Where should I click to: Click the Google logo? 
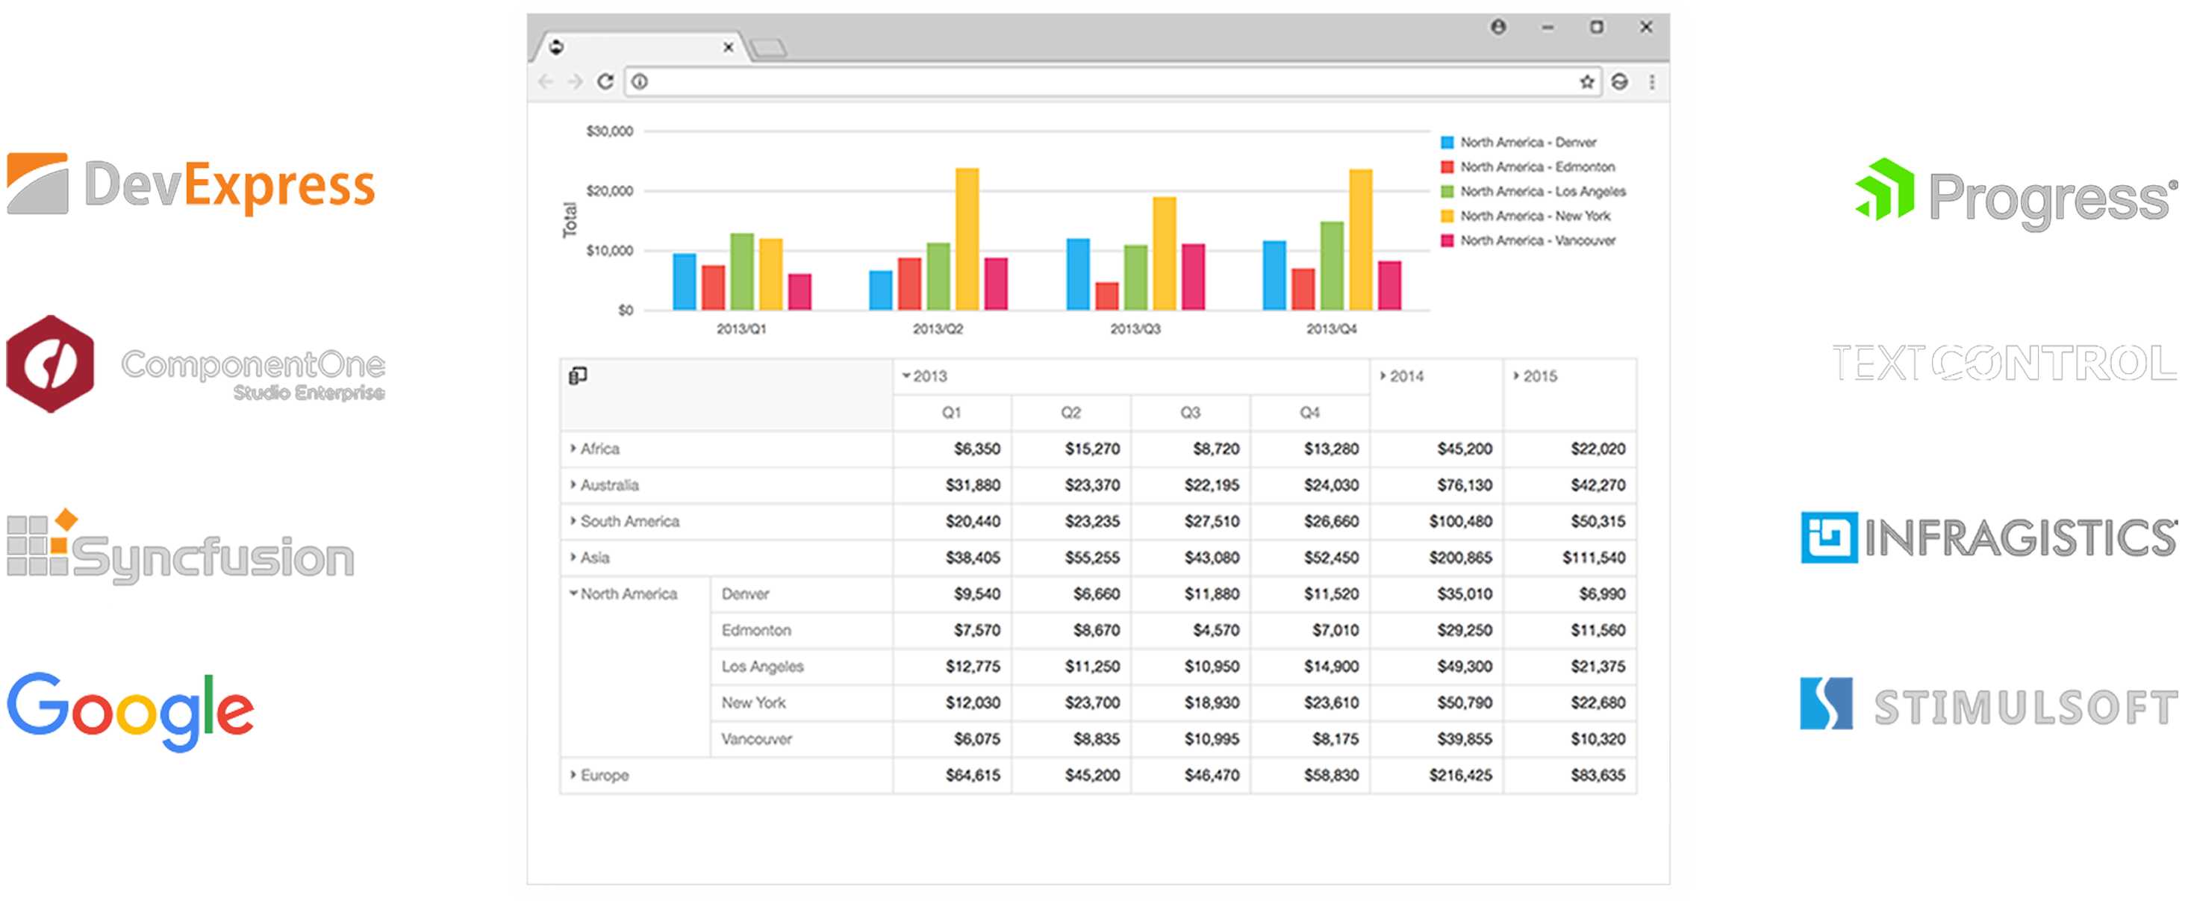tap(131, 712)
